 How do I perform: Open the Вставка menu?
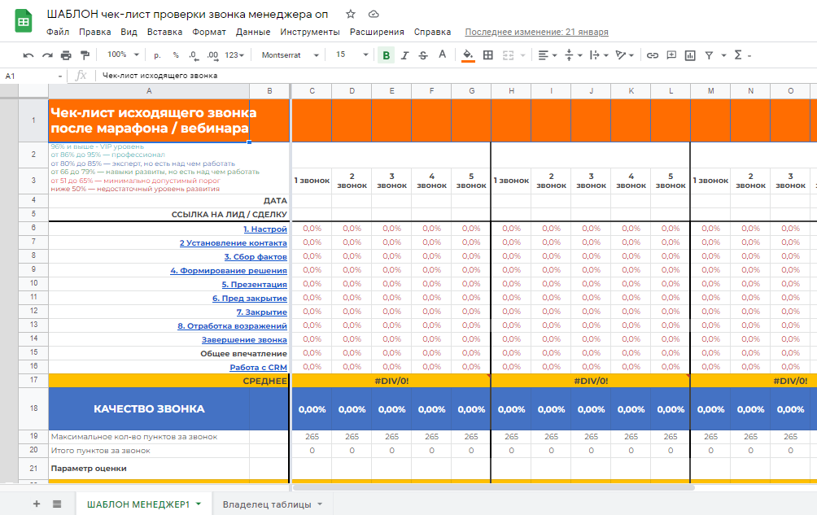(x=164, y=32)
